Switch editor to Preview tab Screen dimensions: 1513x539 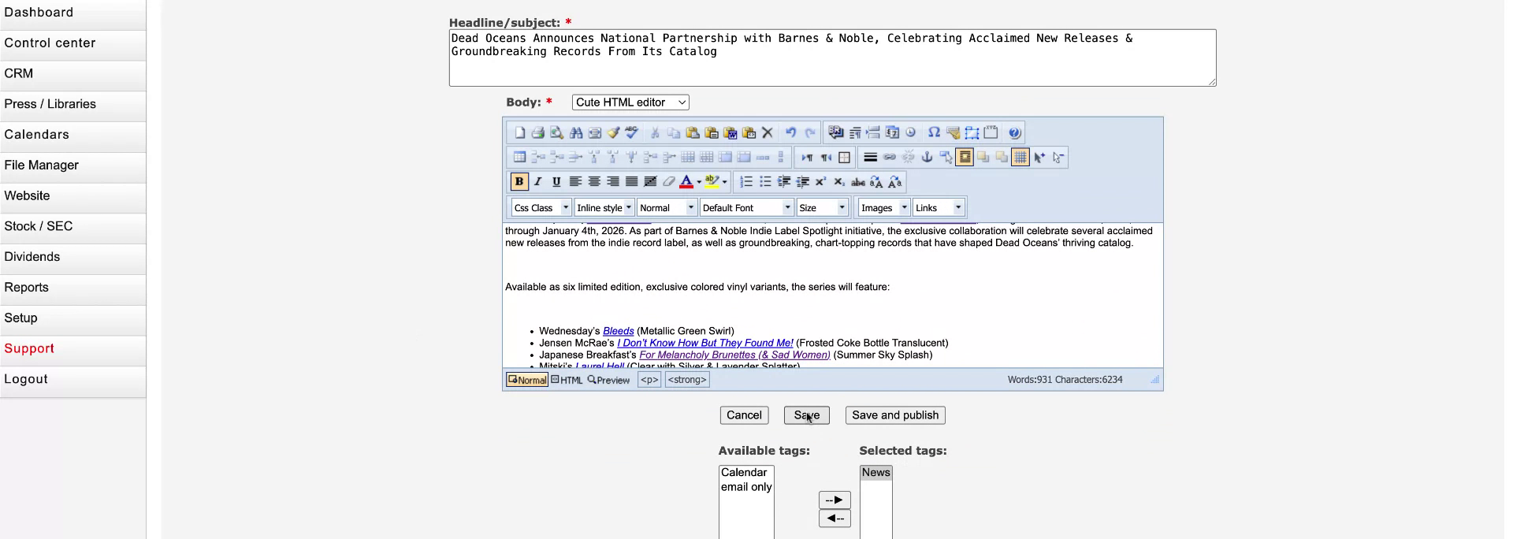click(x=608, y=380)
